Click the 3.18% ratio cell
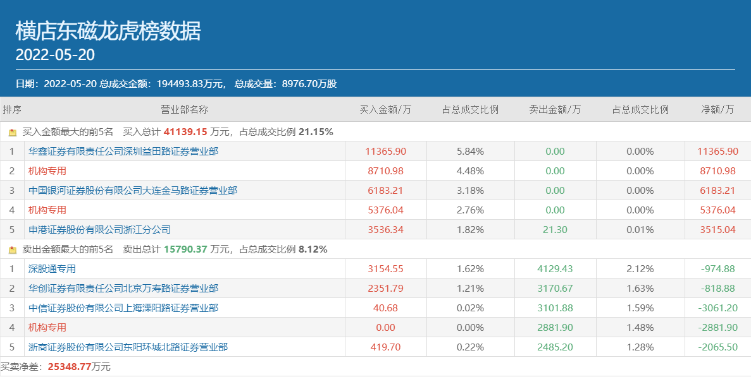751x377 pixels. tap(470, 191)
